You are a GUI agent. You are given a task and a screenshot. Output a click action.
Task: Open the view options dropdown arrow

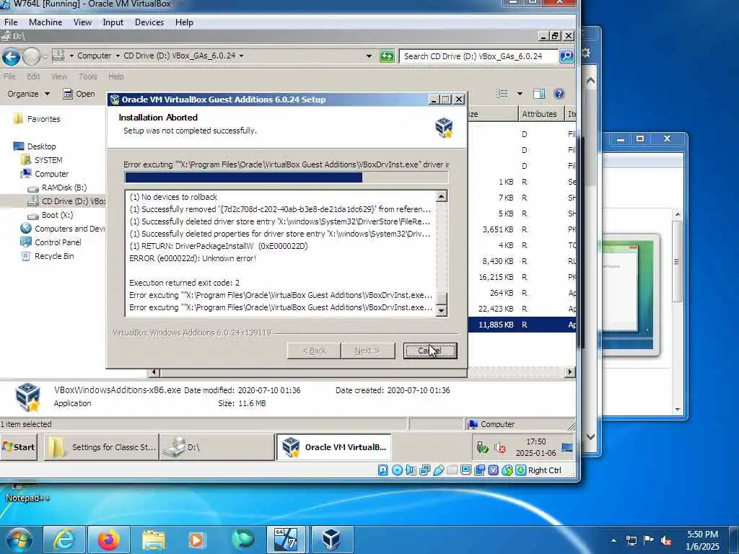[x=520, y=94]
